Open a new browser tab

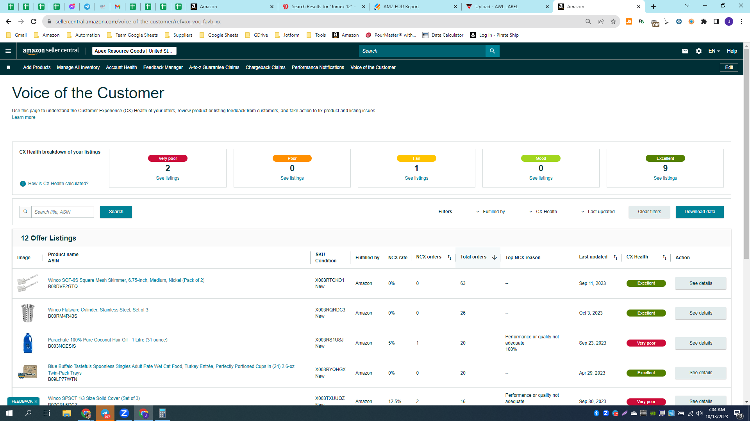tap(654, 7)
